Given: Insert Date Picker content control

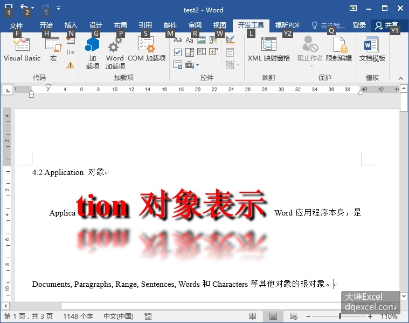Looking at the screenshot, I should tap(213, 52).
